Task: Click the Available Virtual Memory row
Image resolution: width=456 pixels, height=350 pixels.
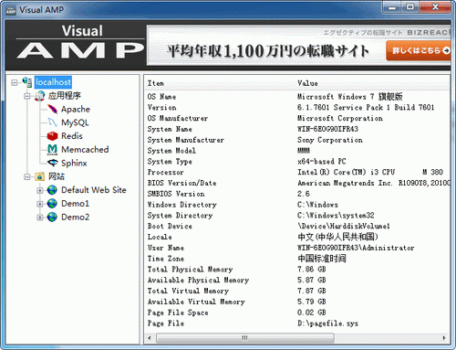Action: pos(296,302)
